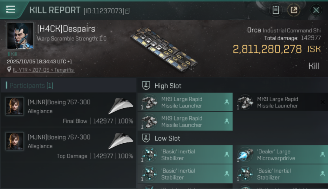Share the kill report externally
The width and height of the screenshot is (328, 189).
pos(294,10)
